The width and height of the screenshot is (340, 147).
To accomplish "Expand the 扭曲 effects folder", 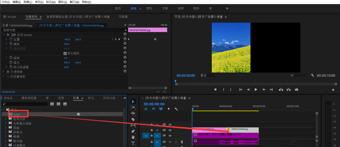I will click(6, 128).
